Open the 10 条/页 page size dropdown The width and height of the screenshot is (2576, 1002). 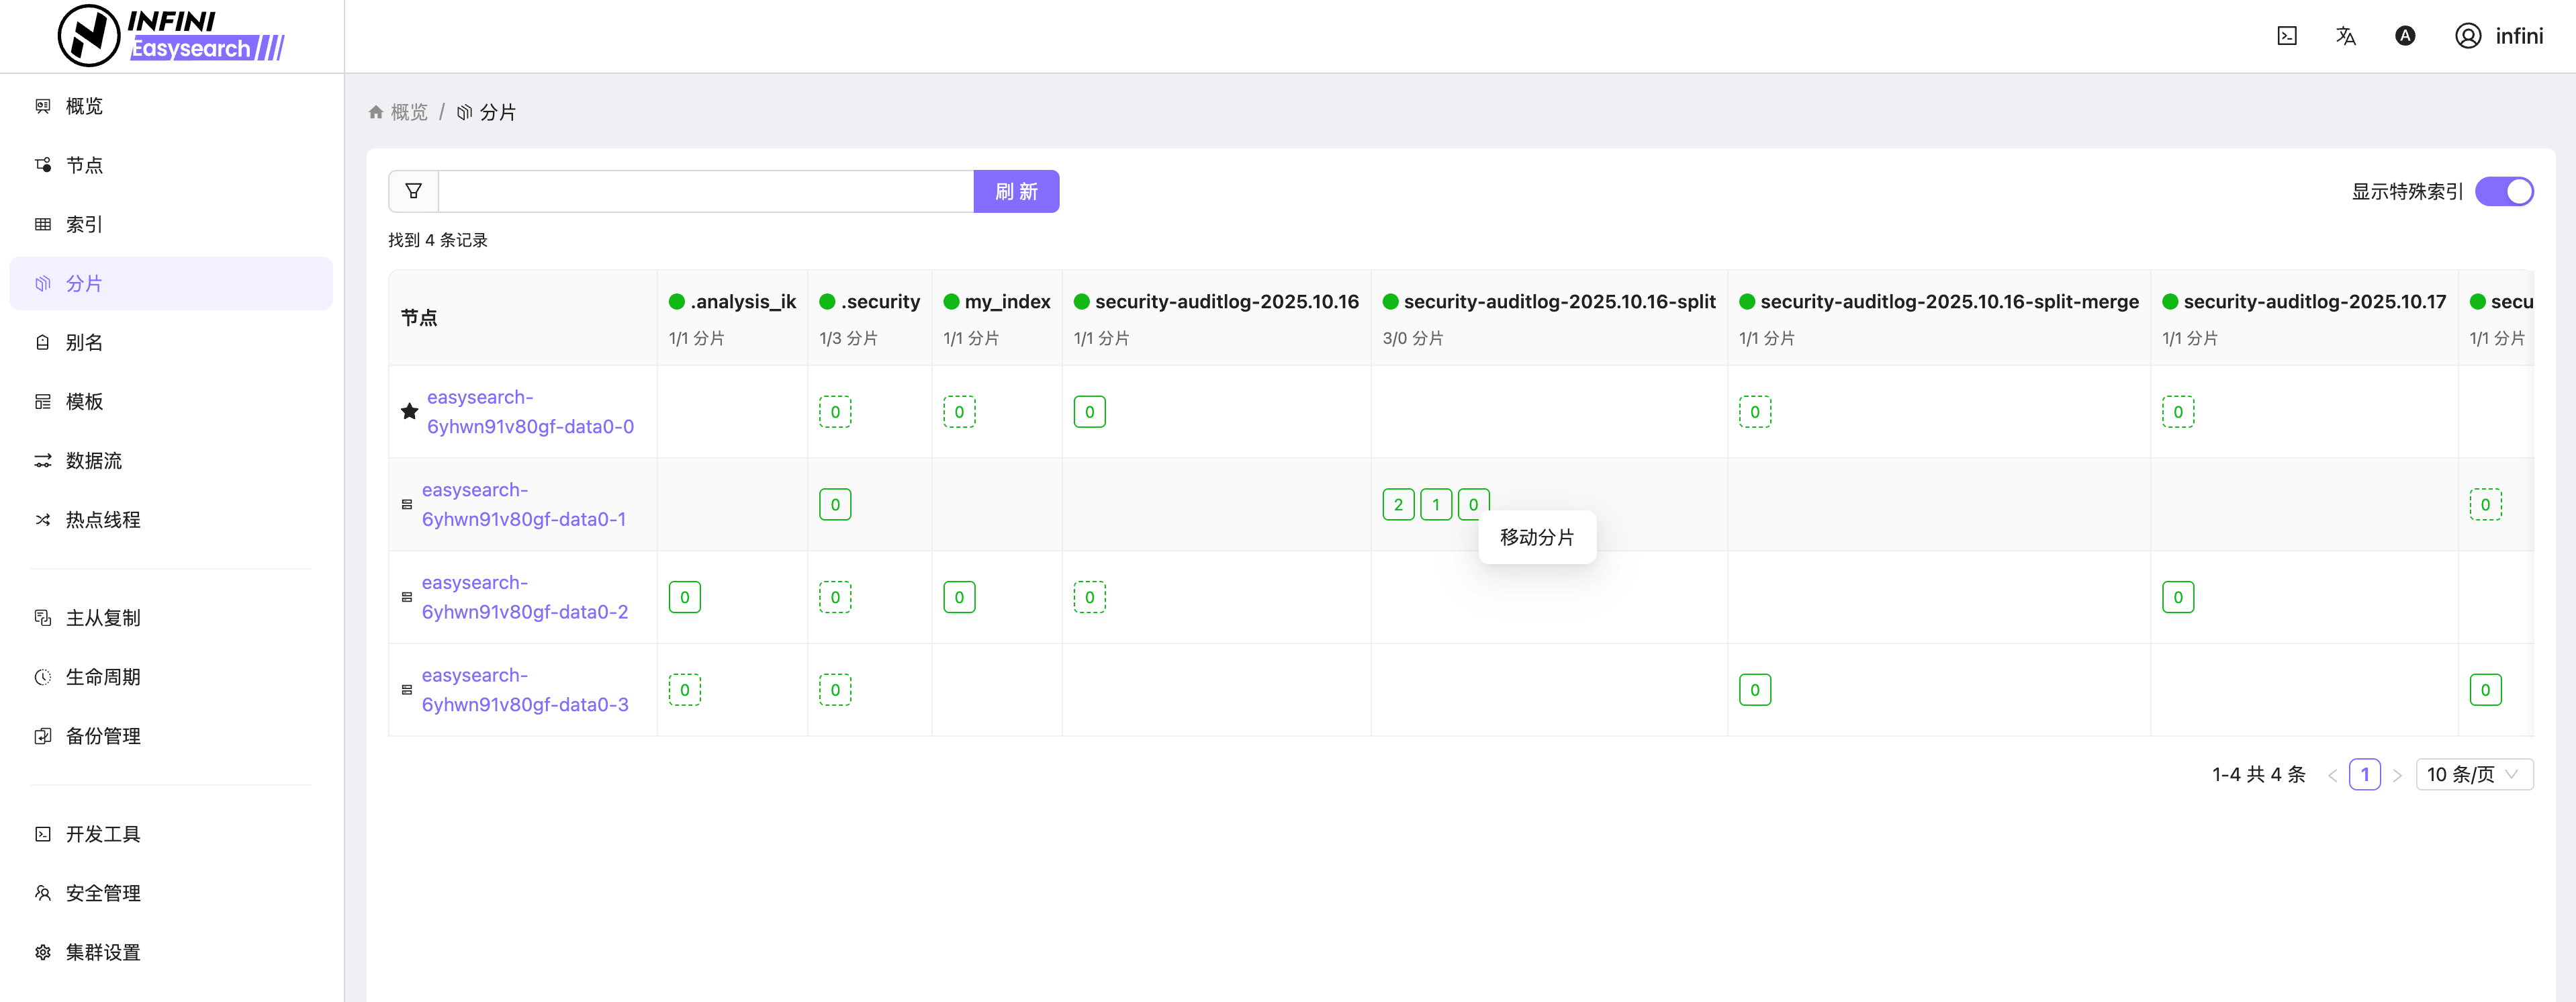2473,774
